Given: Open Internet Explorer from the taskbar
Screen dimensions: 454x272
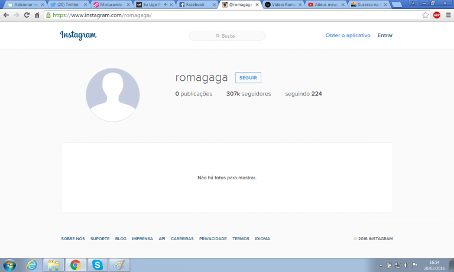Looking at the screenshot, I should 32,265.
